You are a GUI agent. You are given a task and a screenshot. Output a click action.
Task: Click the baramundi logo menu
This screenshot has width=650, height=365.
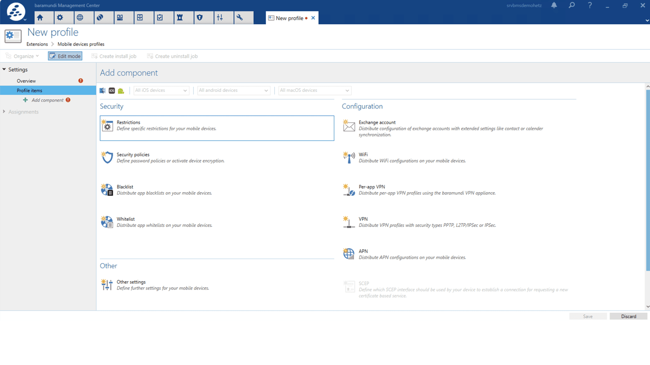(16, 11)
